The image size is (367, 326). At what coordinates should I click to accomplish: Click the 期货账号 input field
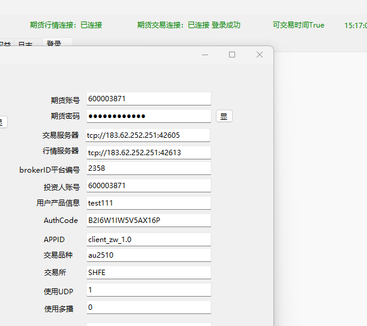pyautogui.click(x=149, y=99)
